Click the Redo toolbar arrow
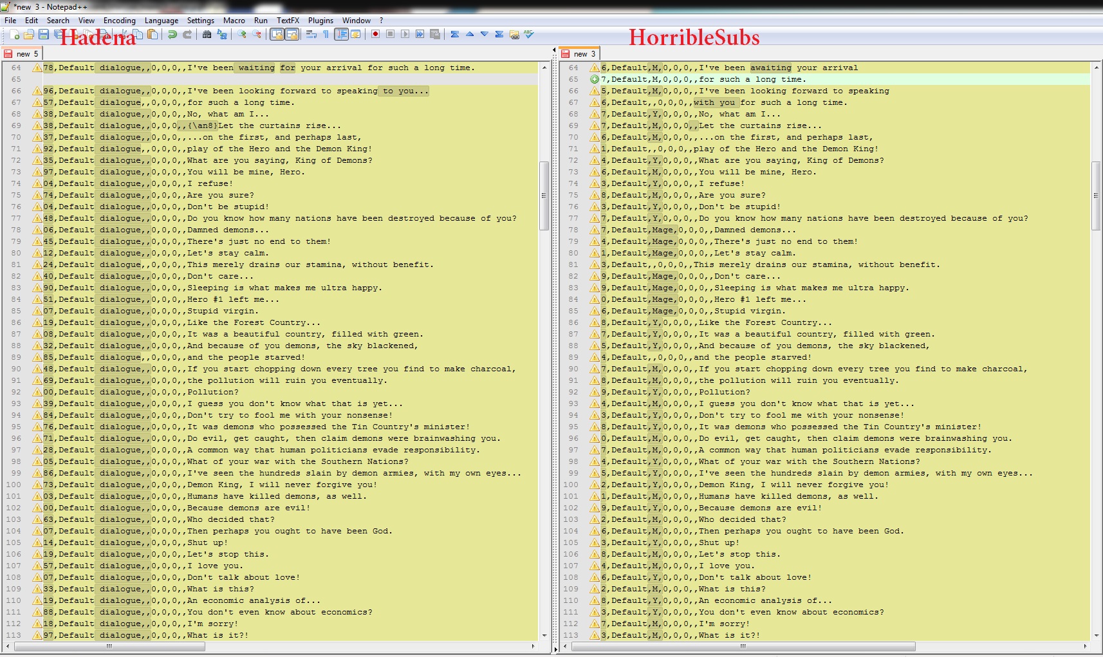This screenshot has width=1103, height=657. click(x=187, y=35)
